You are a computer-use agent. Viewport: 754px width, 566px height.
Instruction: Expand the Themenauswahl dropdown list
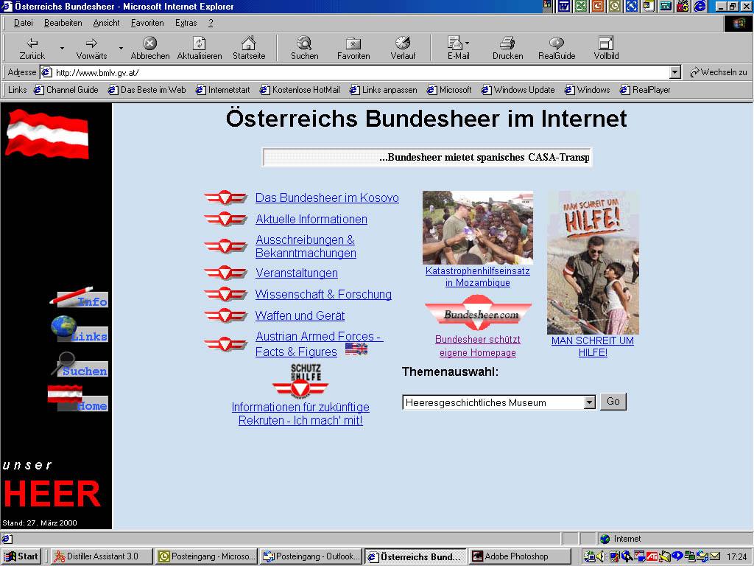click(589, 402)
